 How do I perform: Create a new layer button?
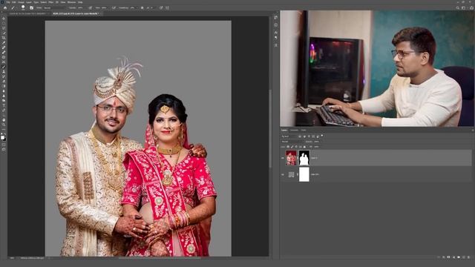coord(464,257)
